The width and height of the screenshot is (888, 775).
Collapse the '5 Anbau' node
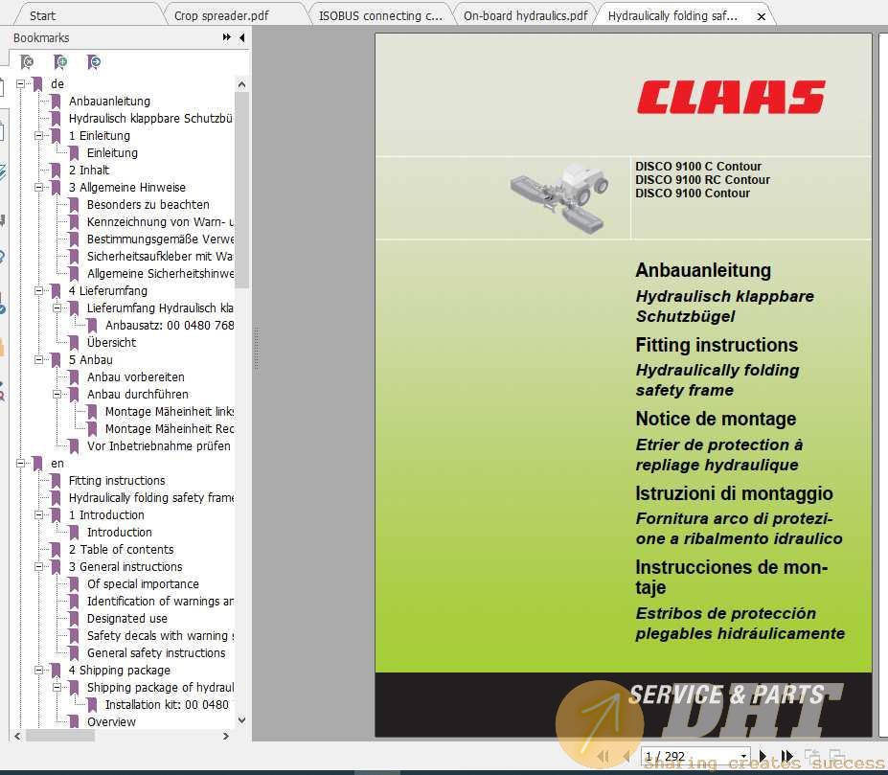click(38, 360)
